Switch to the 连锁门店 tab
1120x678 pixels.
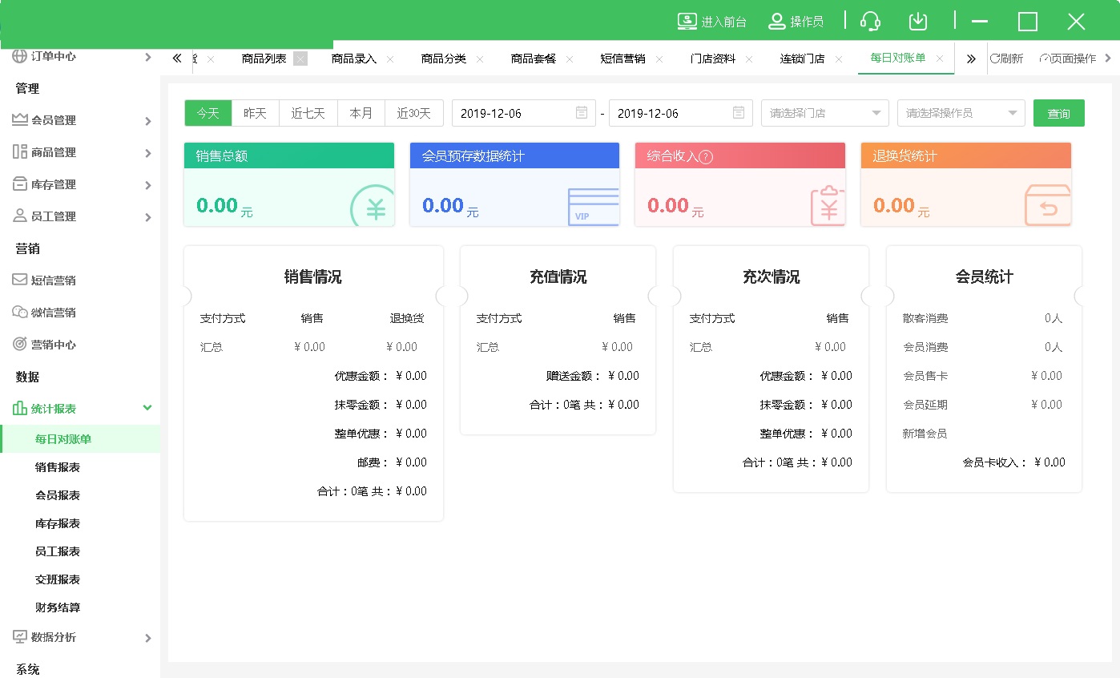click(x=802, y=59)
